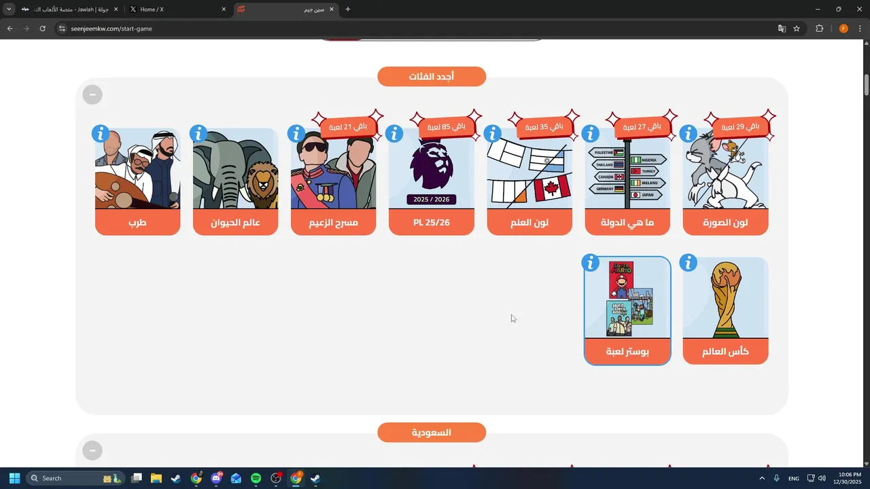This screenshot has width=870, height=489.
Task: Open Spotify from the taskbar
Action: click(x=256, y=478)
